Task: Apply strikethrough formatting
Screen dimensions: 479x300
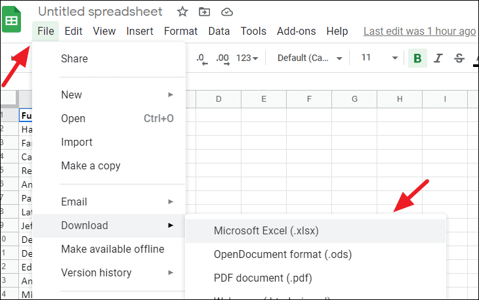Action: pos(459,58)
